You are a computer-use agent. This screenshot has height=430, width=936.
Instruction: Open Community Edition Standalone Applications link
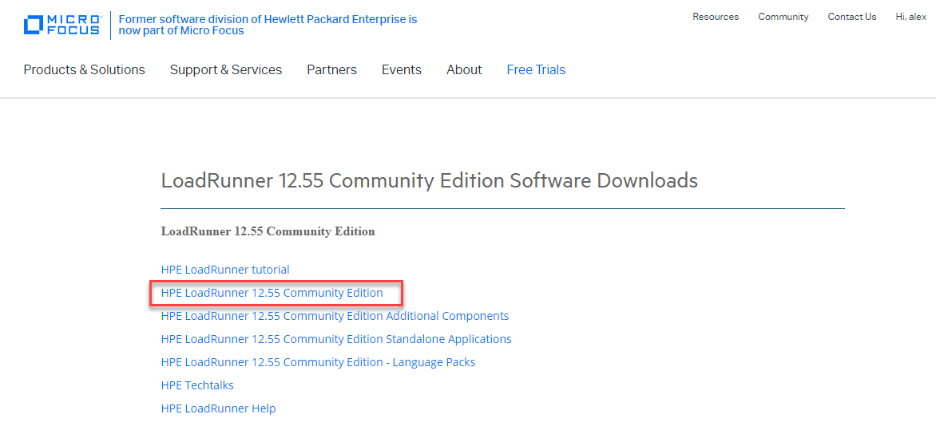click(x=336, y=339)
